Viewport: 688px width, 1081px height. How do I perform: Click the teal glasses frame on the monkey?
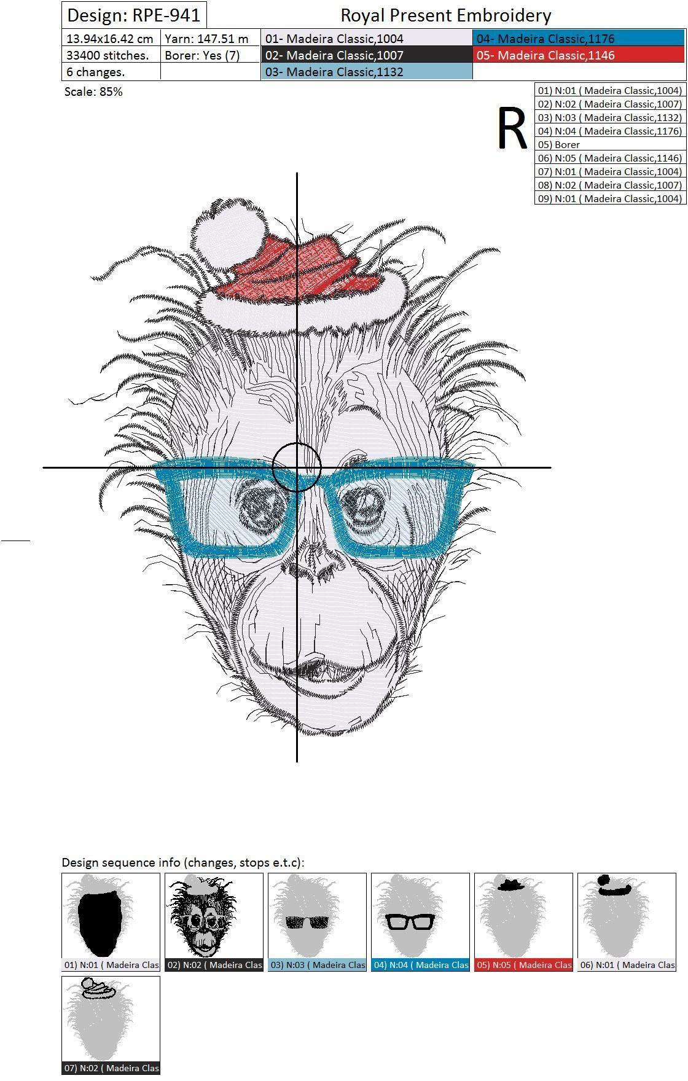(x=313, y=507)
